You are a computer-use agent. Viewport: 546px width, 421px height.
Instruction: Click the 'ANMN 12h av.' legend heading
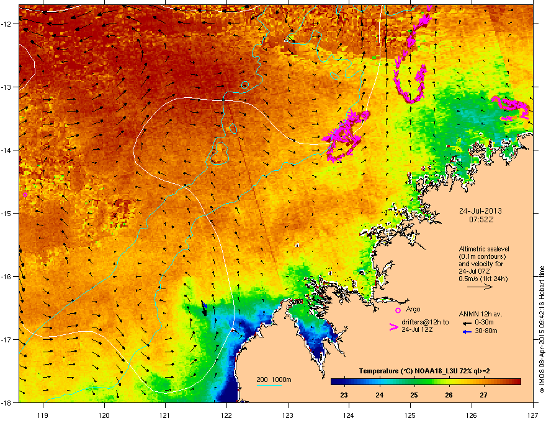coord(480,314)
